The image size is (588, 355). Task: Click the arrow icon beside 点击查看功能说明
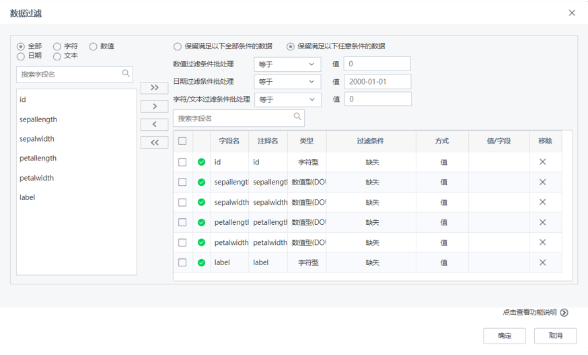[564, 312]
